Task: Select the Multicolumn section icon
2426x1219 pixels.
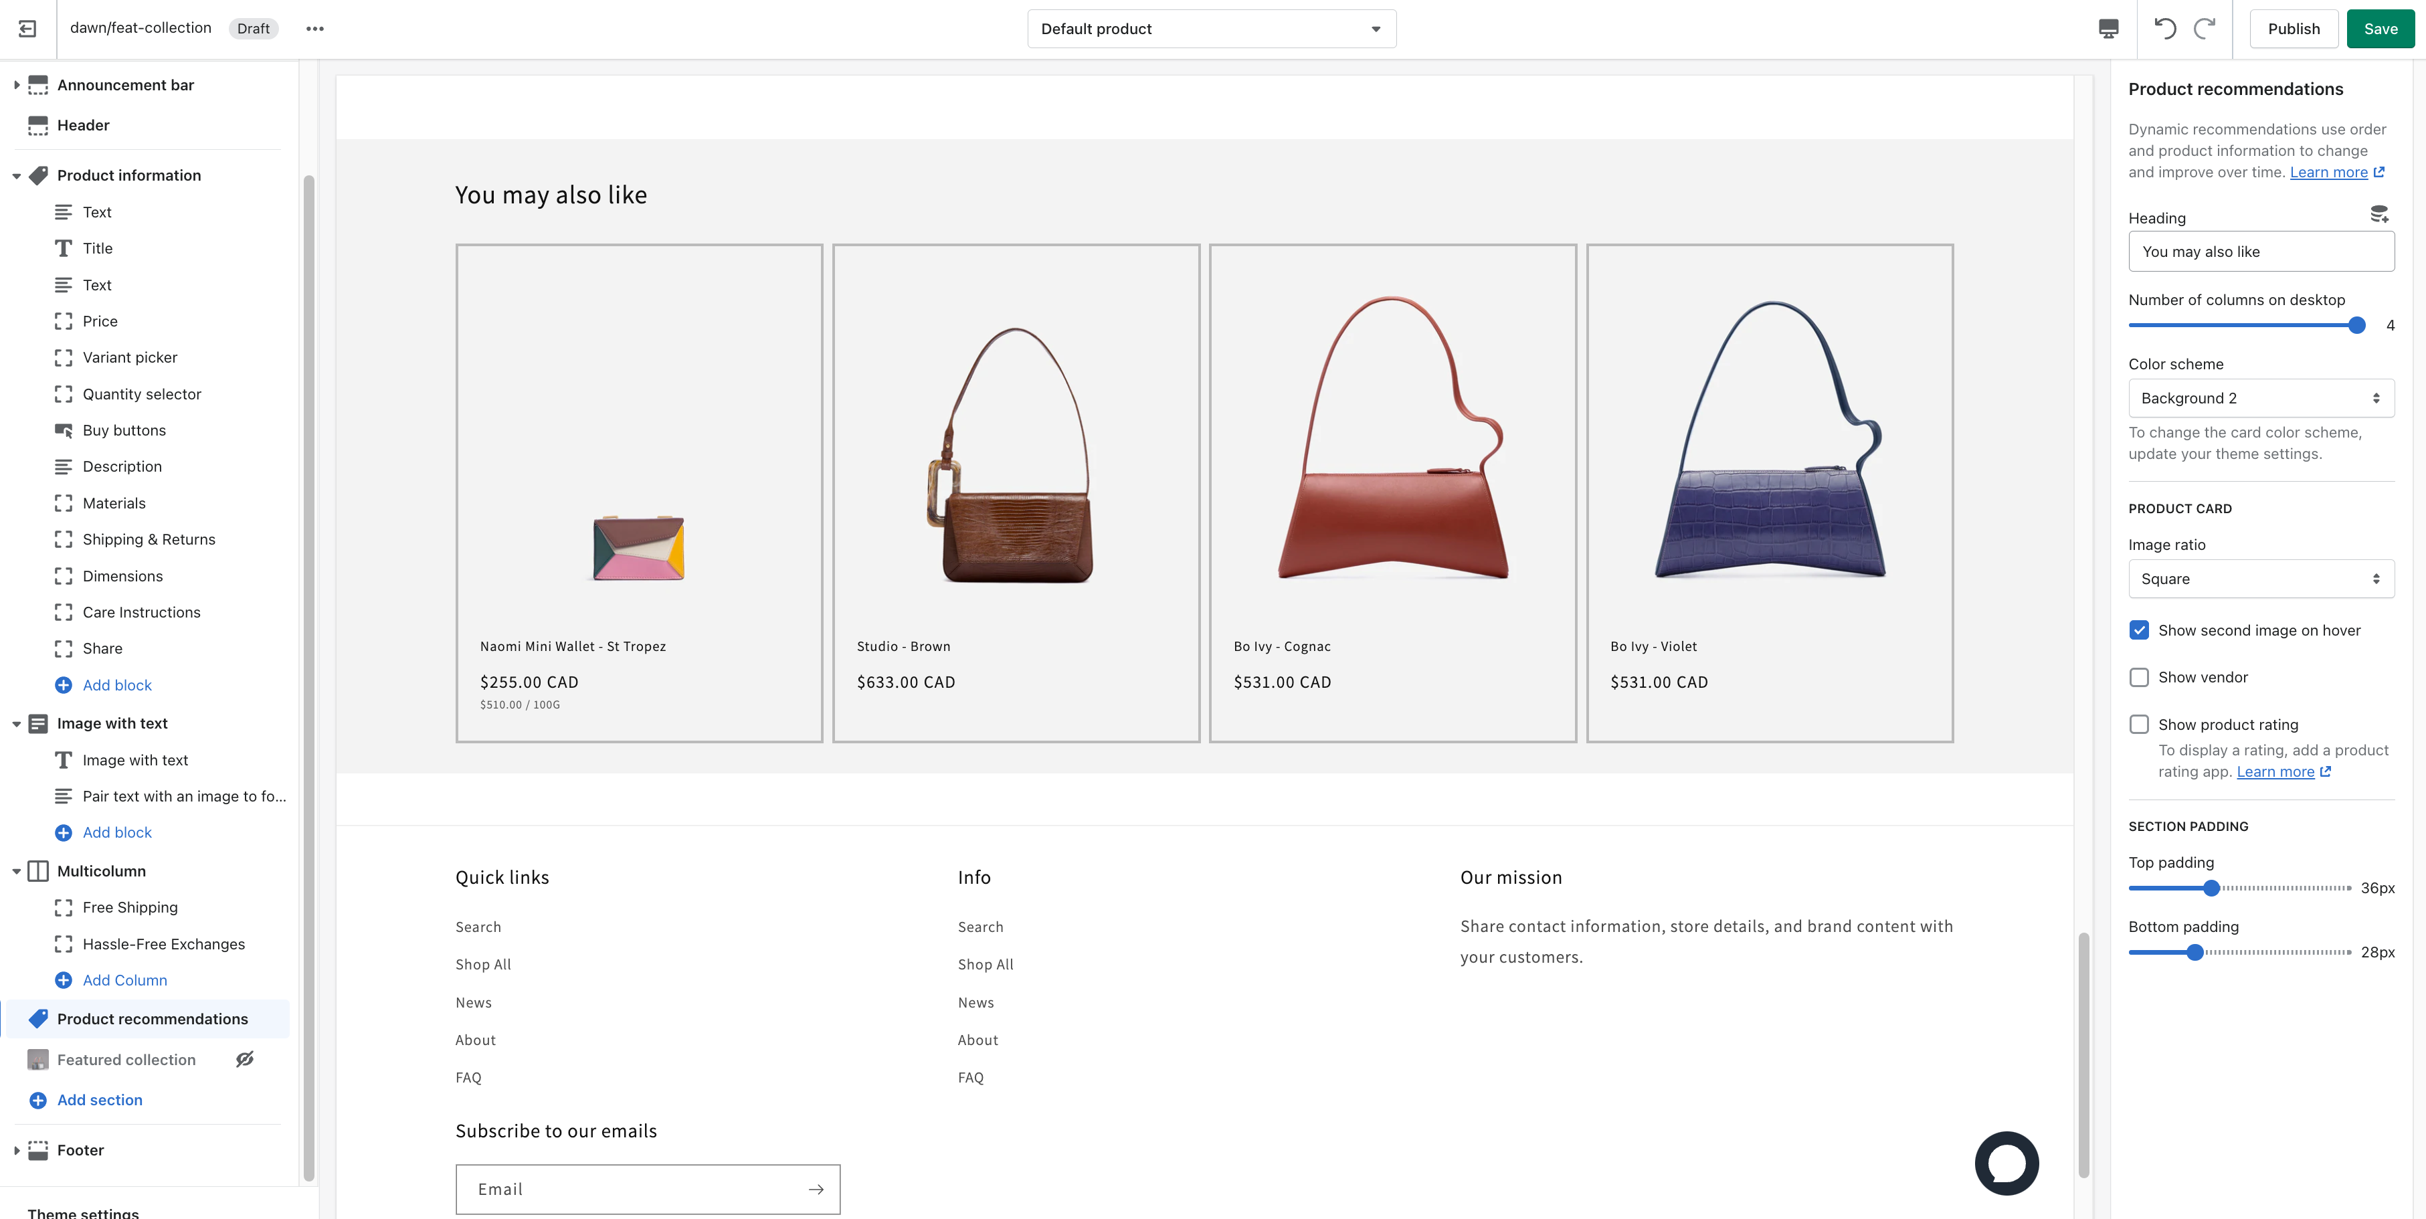Action: [37, 870]
